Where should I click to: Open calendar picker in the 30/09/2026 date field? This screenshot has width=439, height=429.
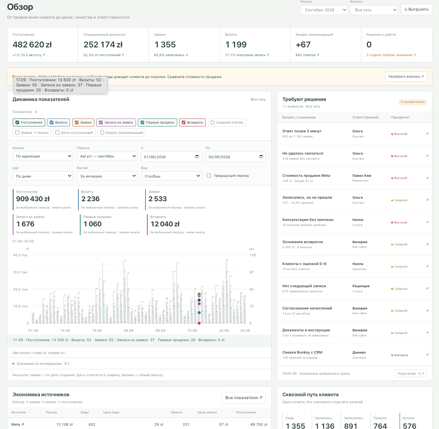click(x=261, y=157)
